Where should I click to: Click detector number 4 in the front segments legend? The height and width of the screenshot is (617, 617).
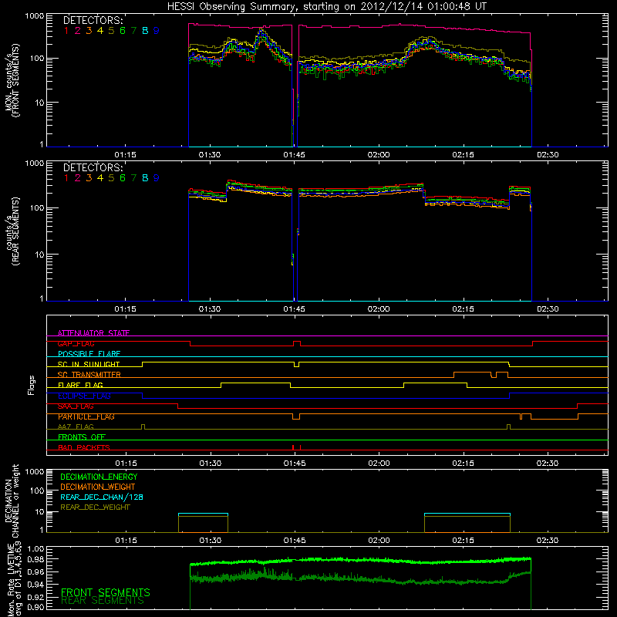click(x=100, y=31)
